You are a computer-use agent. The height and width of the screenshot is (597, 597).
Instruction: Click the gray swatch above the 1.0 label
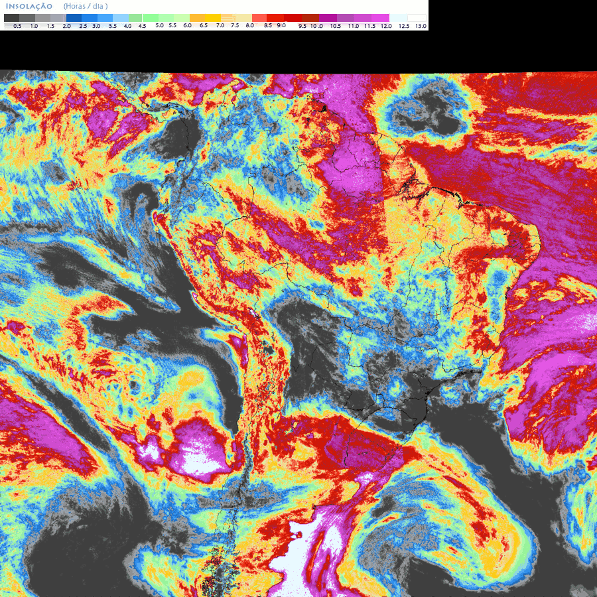click(x=27, y=18)
